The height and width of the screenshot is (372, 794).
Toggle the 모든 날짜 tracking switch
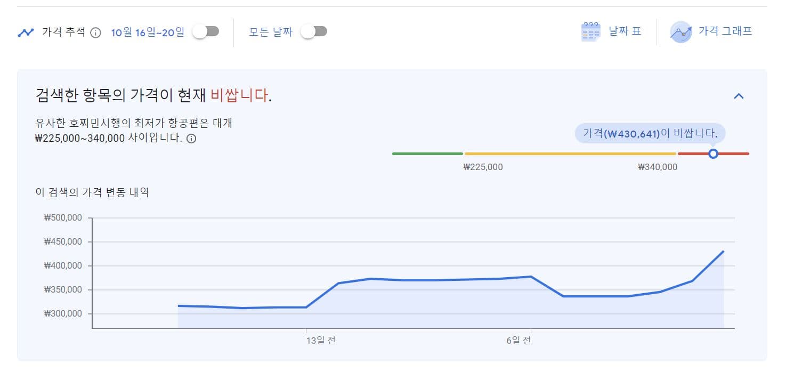coord(313,32)
